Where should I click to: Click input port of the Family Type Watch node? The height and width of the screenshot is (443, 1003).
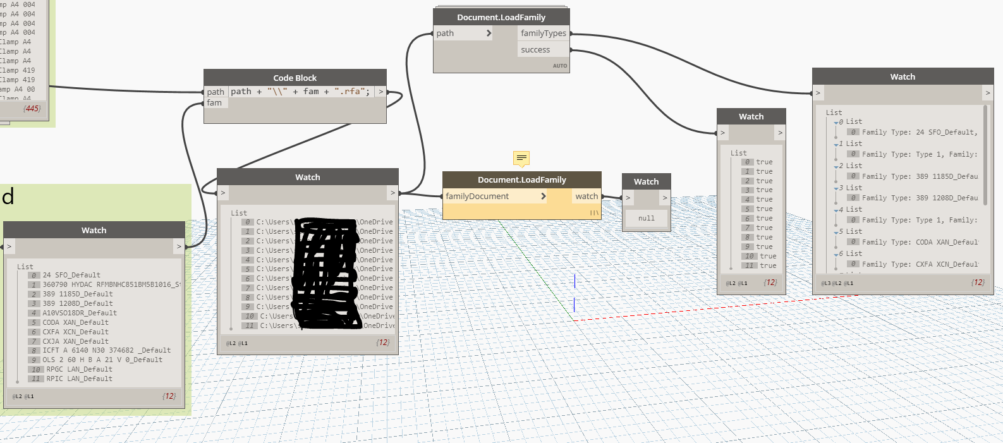(x=818, y=93)
